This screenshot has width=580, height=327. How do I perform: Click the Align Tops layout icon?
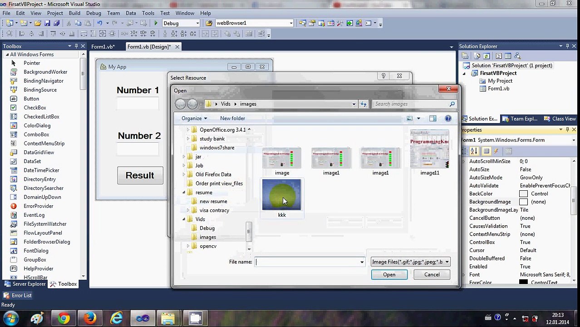coord(53,34)
